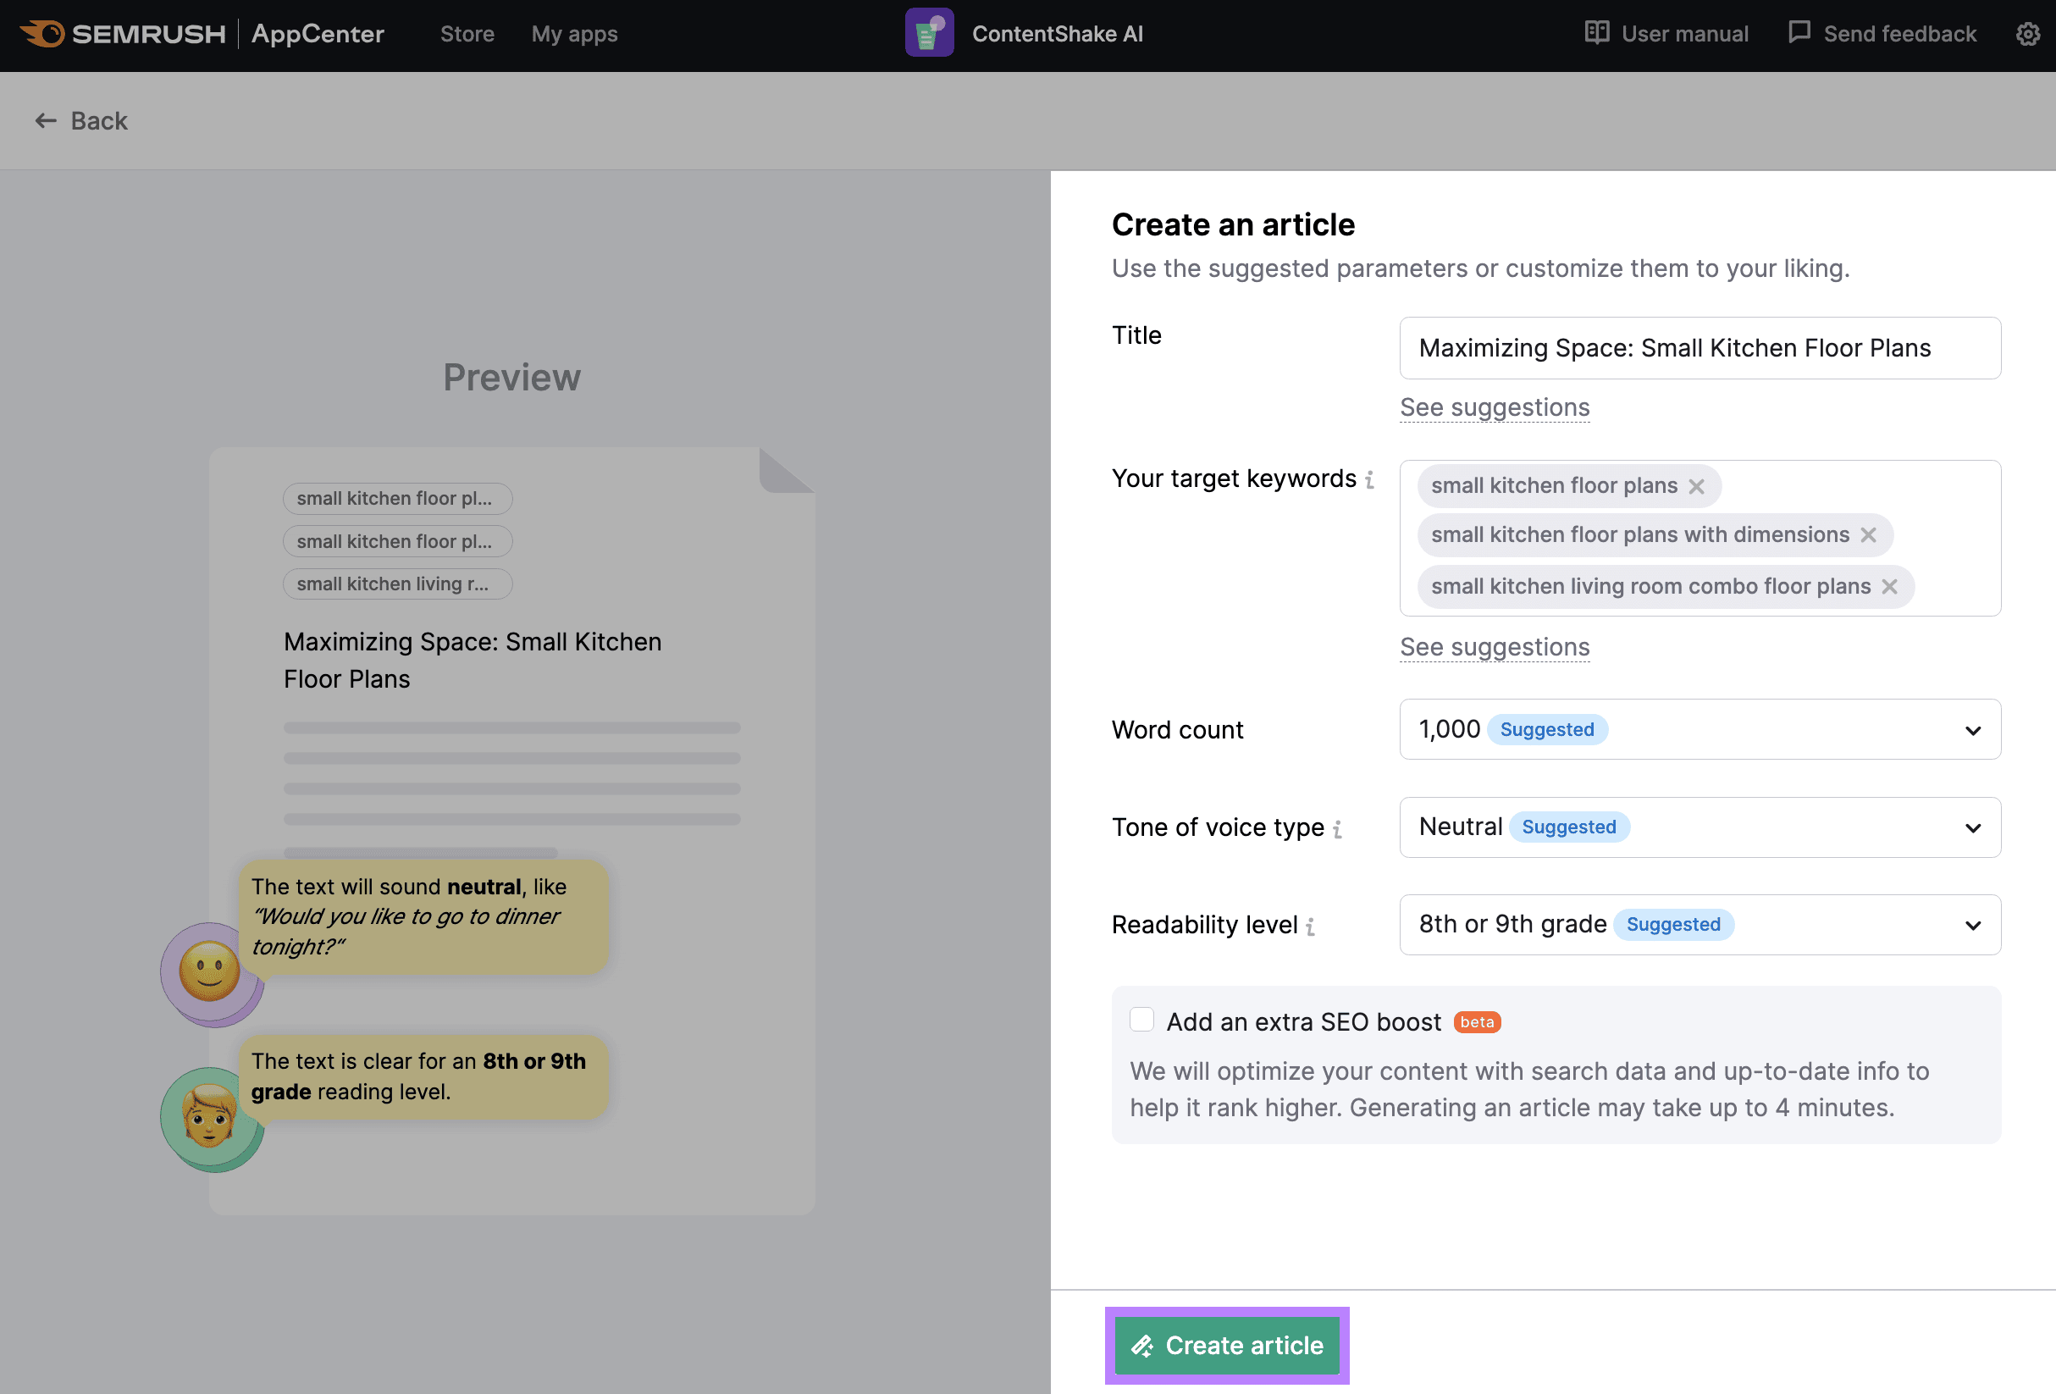Open the Store menu item
The height and width of the screenshot is (1394, 2056).
467,35
